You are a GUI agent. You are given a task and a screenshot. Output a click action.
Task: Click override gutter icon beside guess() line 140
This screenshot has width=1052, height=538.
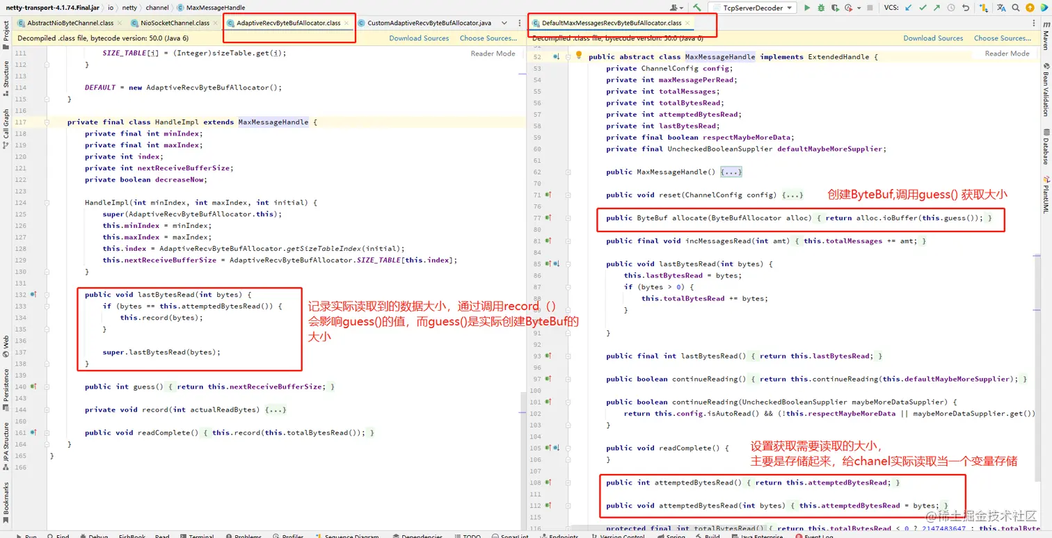pyautogui.click(x=33, y=386)
